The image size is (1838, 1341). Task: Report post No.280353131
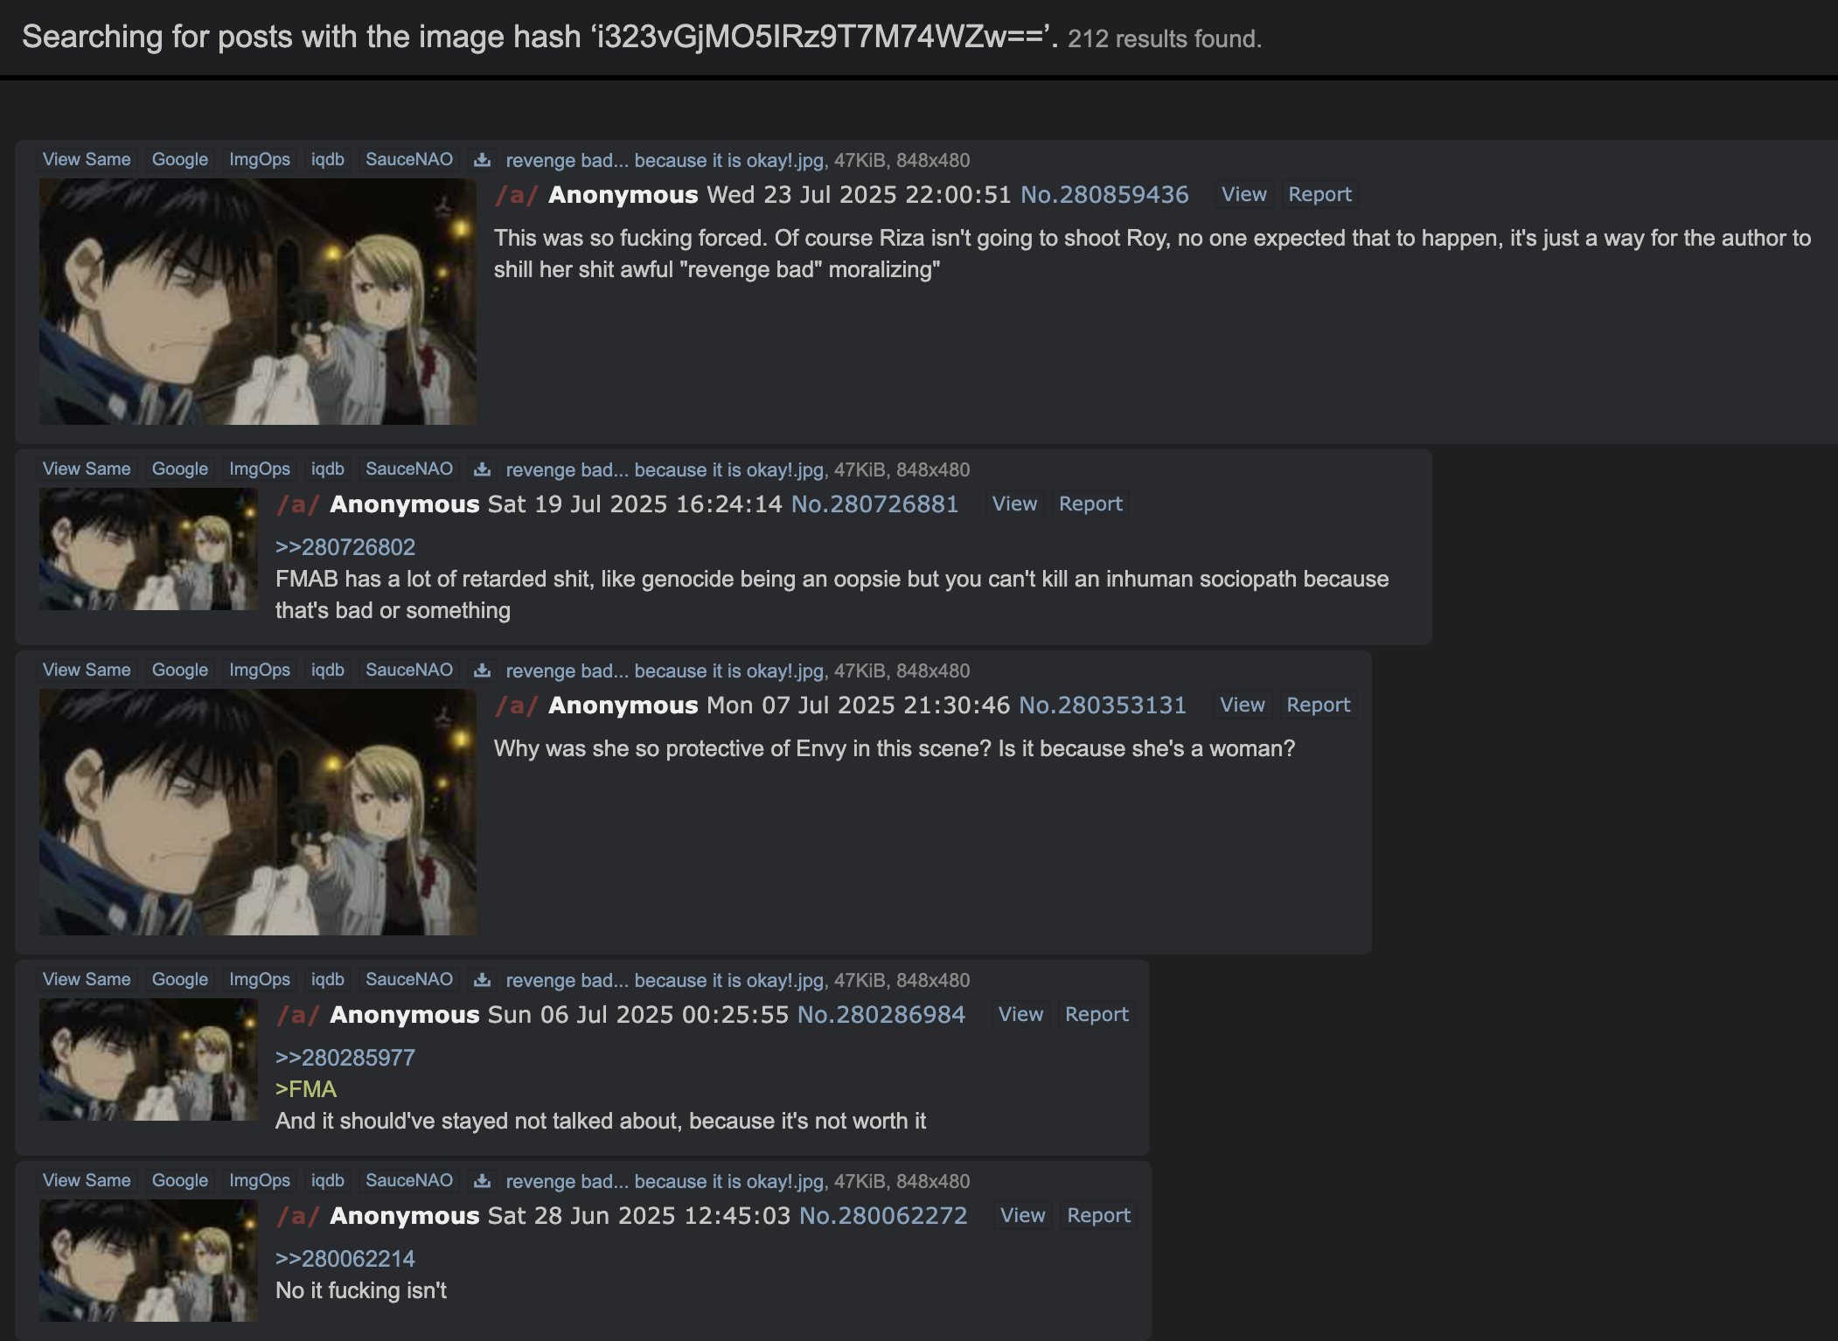coord(1318,705)
